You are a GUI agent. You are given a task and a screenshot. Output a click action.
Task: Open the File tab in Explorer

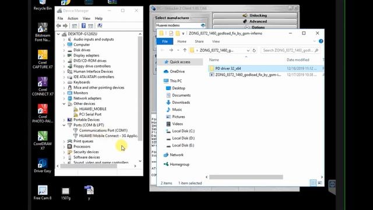165,41
